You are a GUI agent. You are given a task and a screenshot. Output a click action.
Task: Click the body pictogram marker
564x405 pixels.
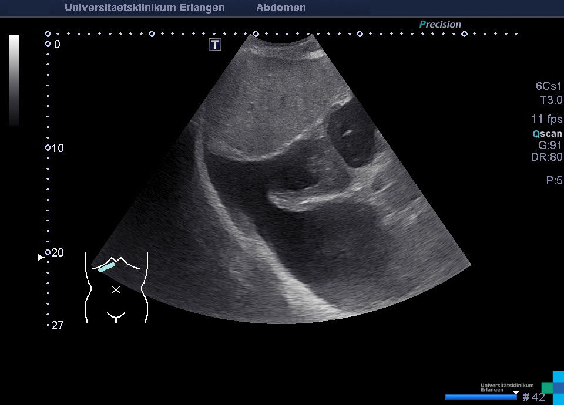116,288
